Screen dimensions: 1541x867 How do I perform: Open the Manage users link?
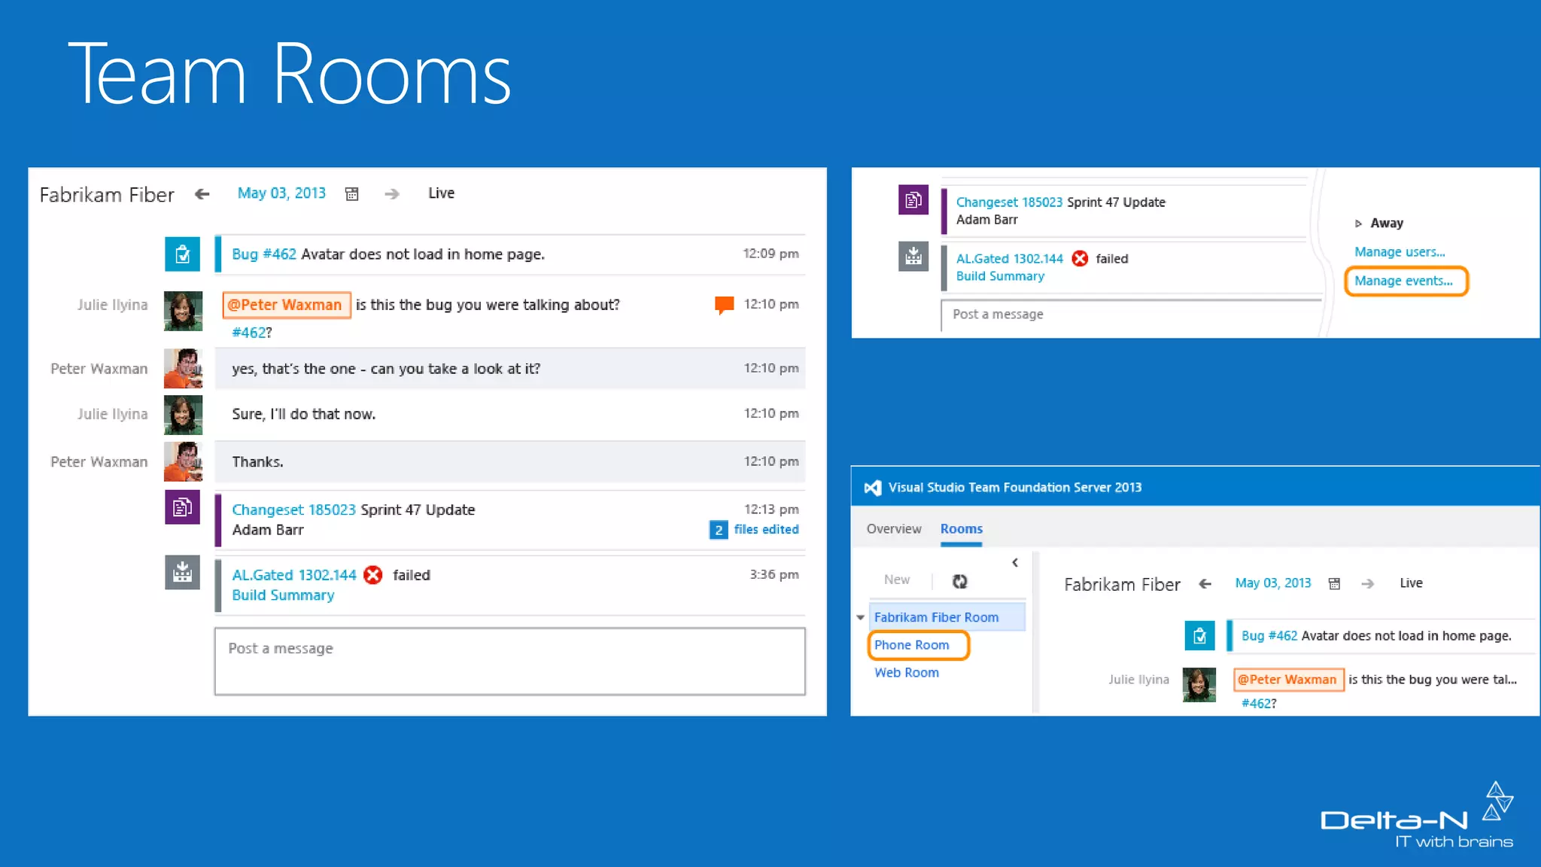pyautogui.click(x=1399, y=252)
